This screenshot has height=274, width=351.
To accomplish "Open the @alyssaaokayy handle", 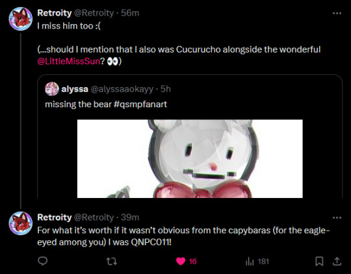I will (x=122, y=89).
